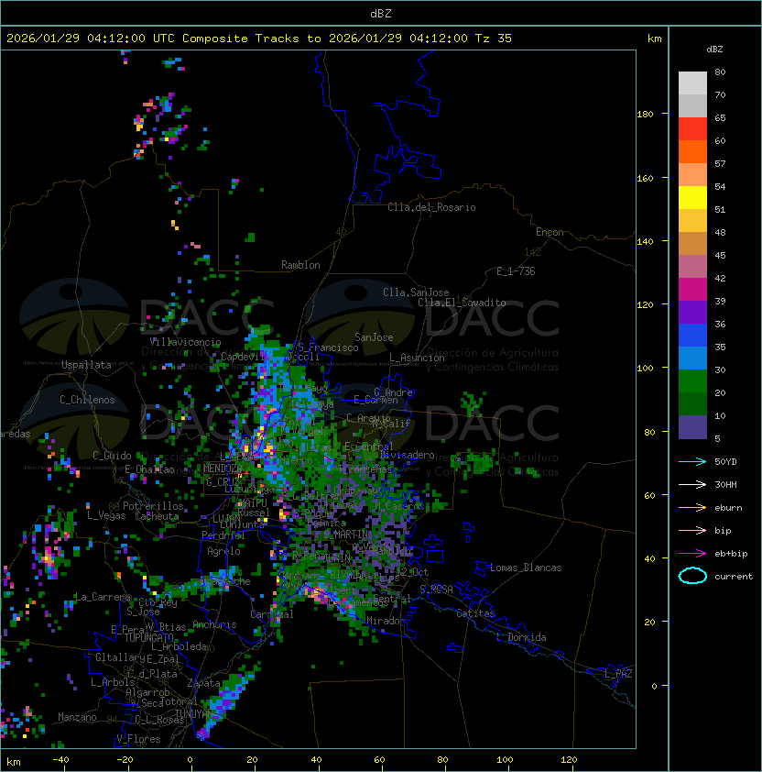Click the 'V_Flores' place label

(x=138, y=739)
